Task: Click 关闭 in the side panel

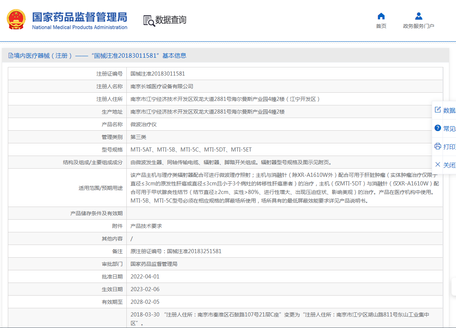Action: tap(449, 165)
